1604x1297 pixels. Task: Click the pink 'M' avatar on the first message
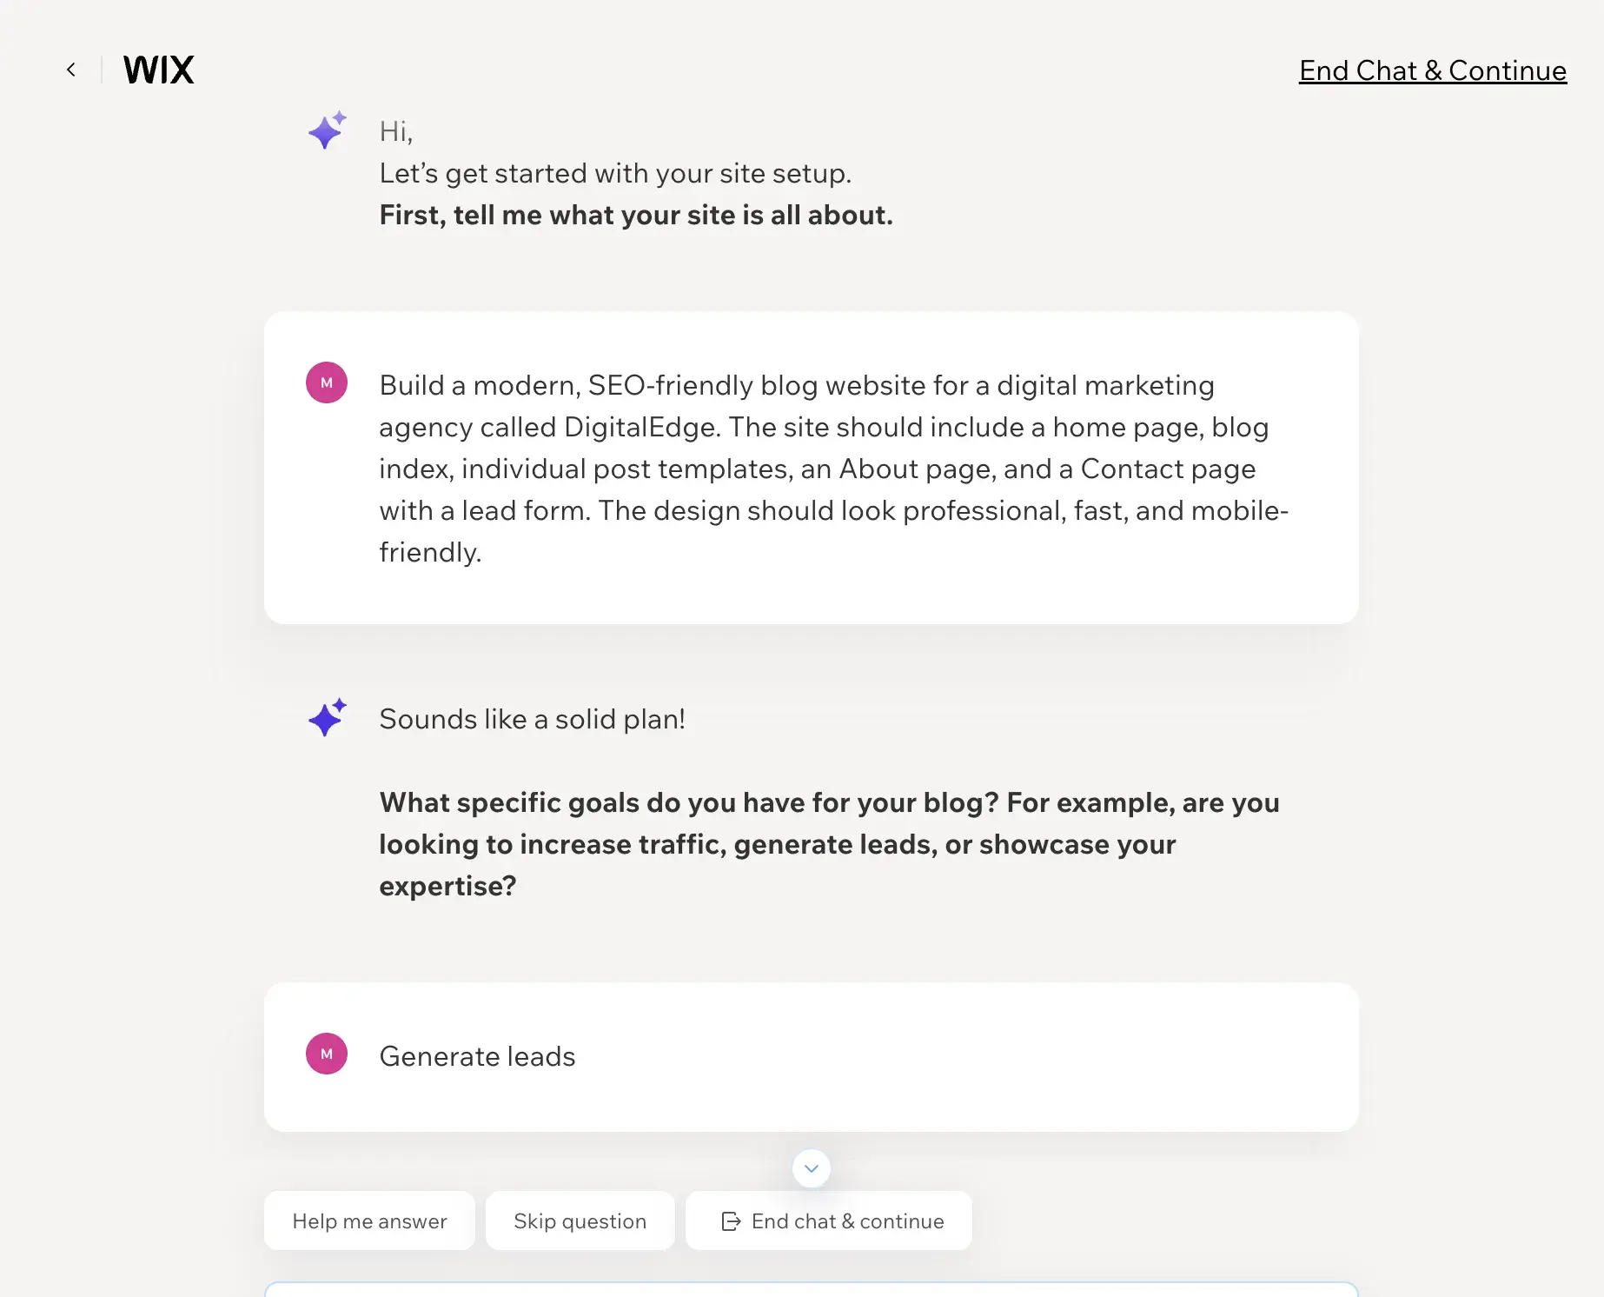tap(327, 382)
